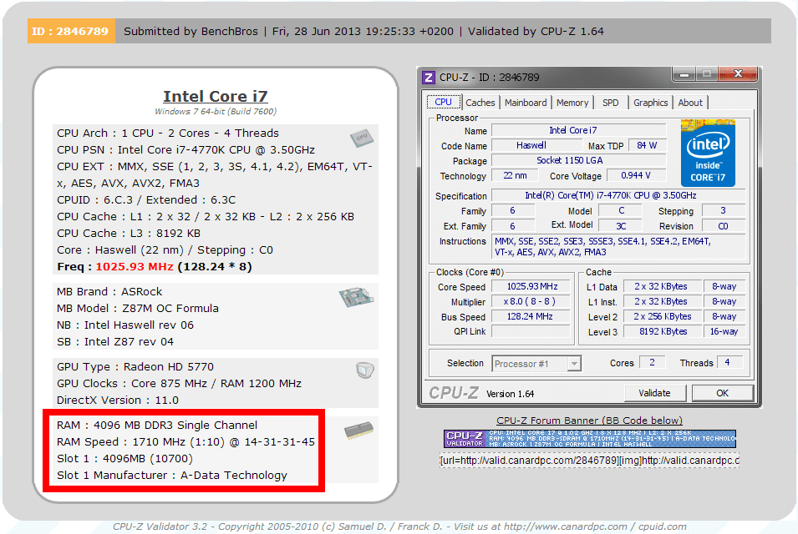
Task: Open the SPD tab
Action: point(610,103)
